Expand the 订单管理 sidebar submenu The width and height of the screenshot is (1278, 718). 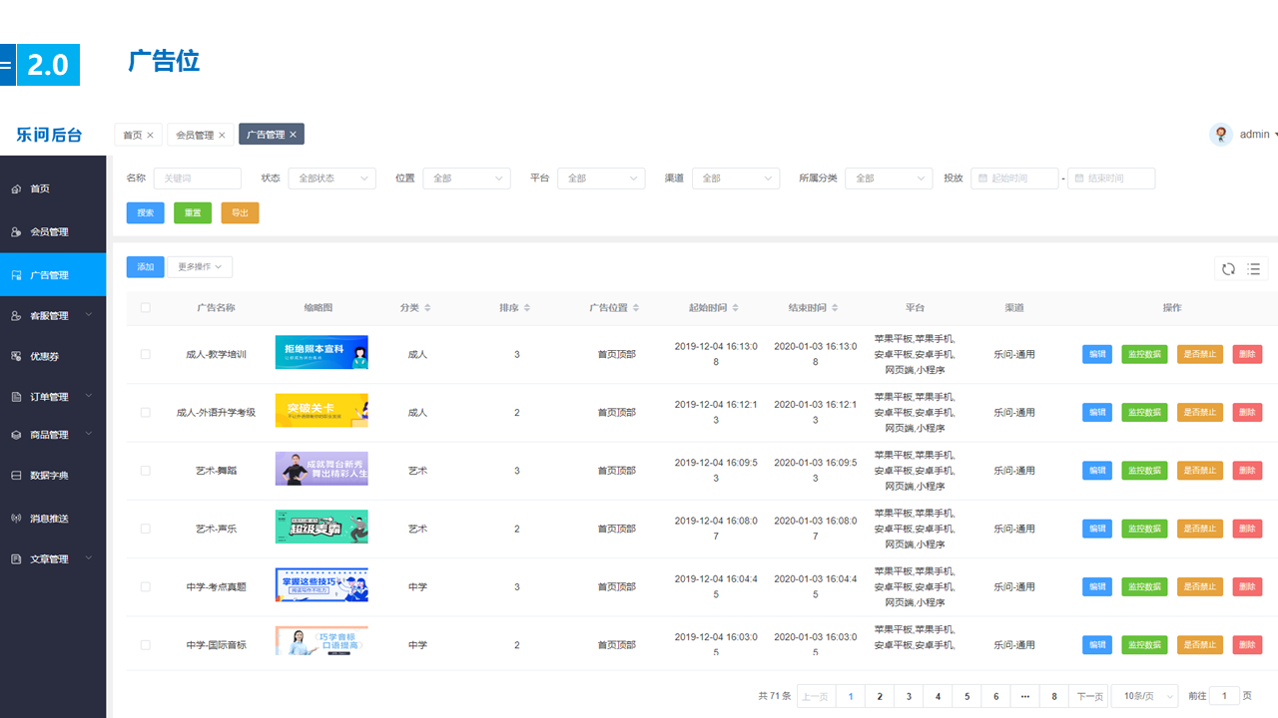point(89,397)
